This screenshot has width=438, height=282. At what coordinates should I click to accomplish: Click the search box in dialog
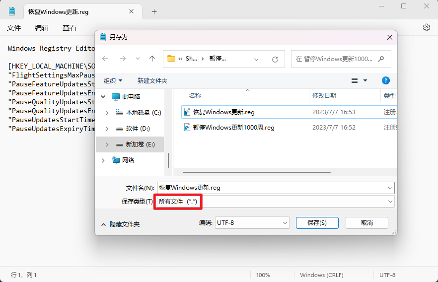click(x=341, y=59)
